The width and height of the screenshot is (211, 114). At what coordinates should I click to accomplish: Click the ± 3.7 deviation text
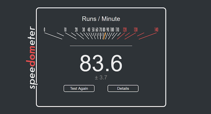(x=101, y=78)
